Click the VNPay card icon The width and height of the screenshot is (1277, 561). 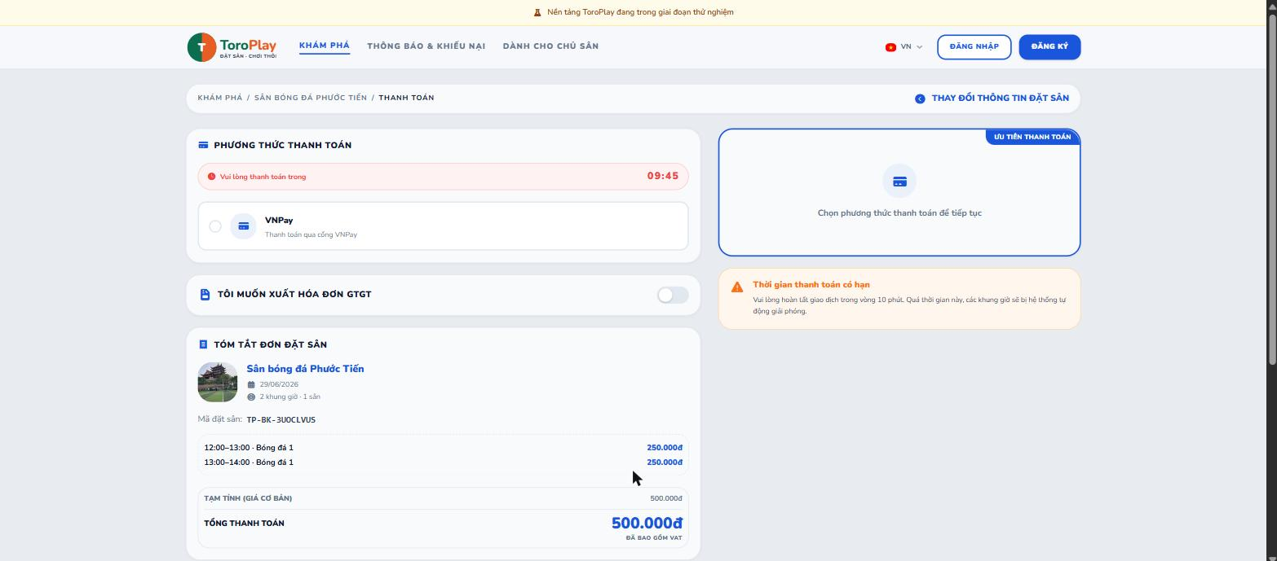click(243, 226)
